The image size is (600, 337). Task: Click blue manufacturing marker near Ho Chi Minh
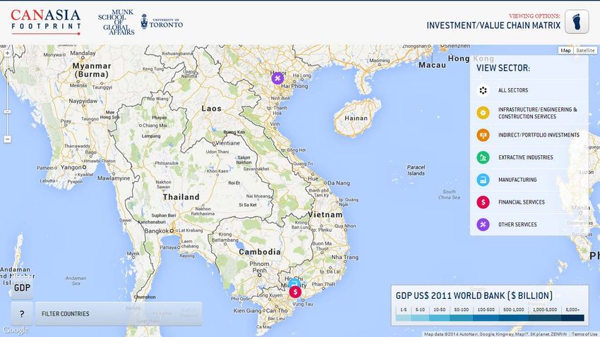[x=294, y=283]
